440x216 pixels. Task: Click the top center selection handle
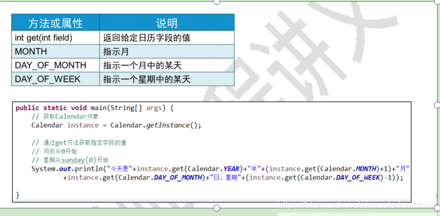click(216, 2)
